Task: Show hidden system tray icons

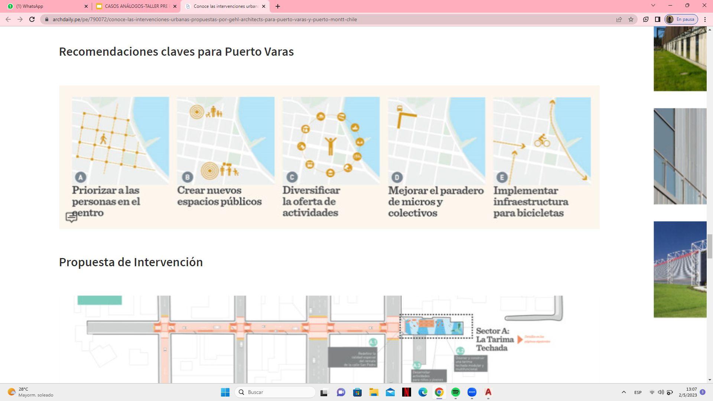Action: click(x=624, y=392)
